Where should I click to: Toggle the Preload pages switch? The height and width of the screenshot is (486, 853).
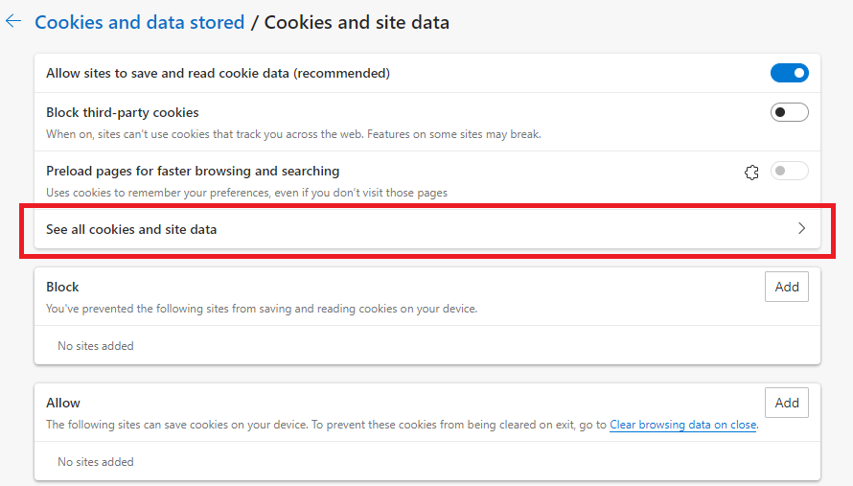789,172
